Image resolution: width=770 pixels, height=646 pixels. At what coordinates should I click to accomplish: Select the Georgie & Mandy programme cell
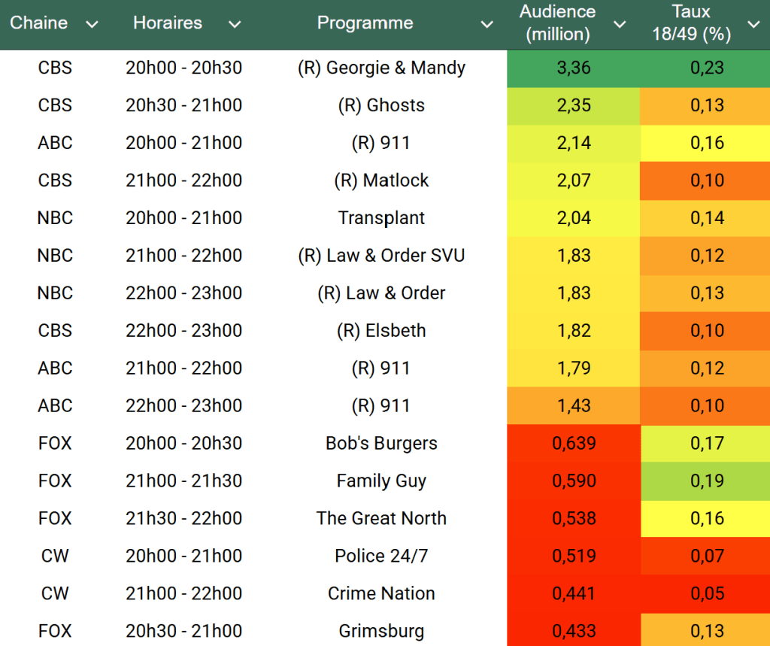pos(381,68)
